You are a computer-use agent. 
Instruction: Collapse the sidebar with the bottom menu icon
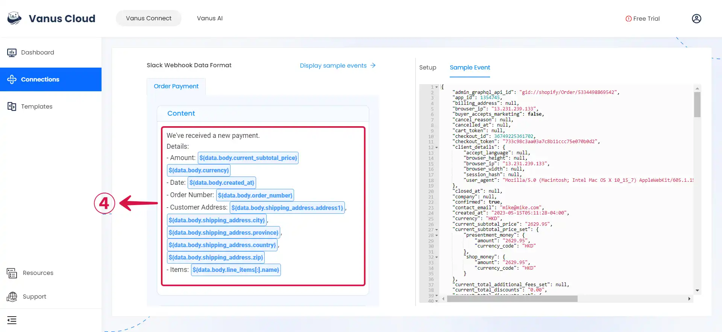point(12,320)
